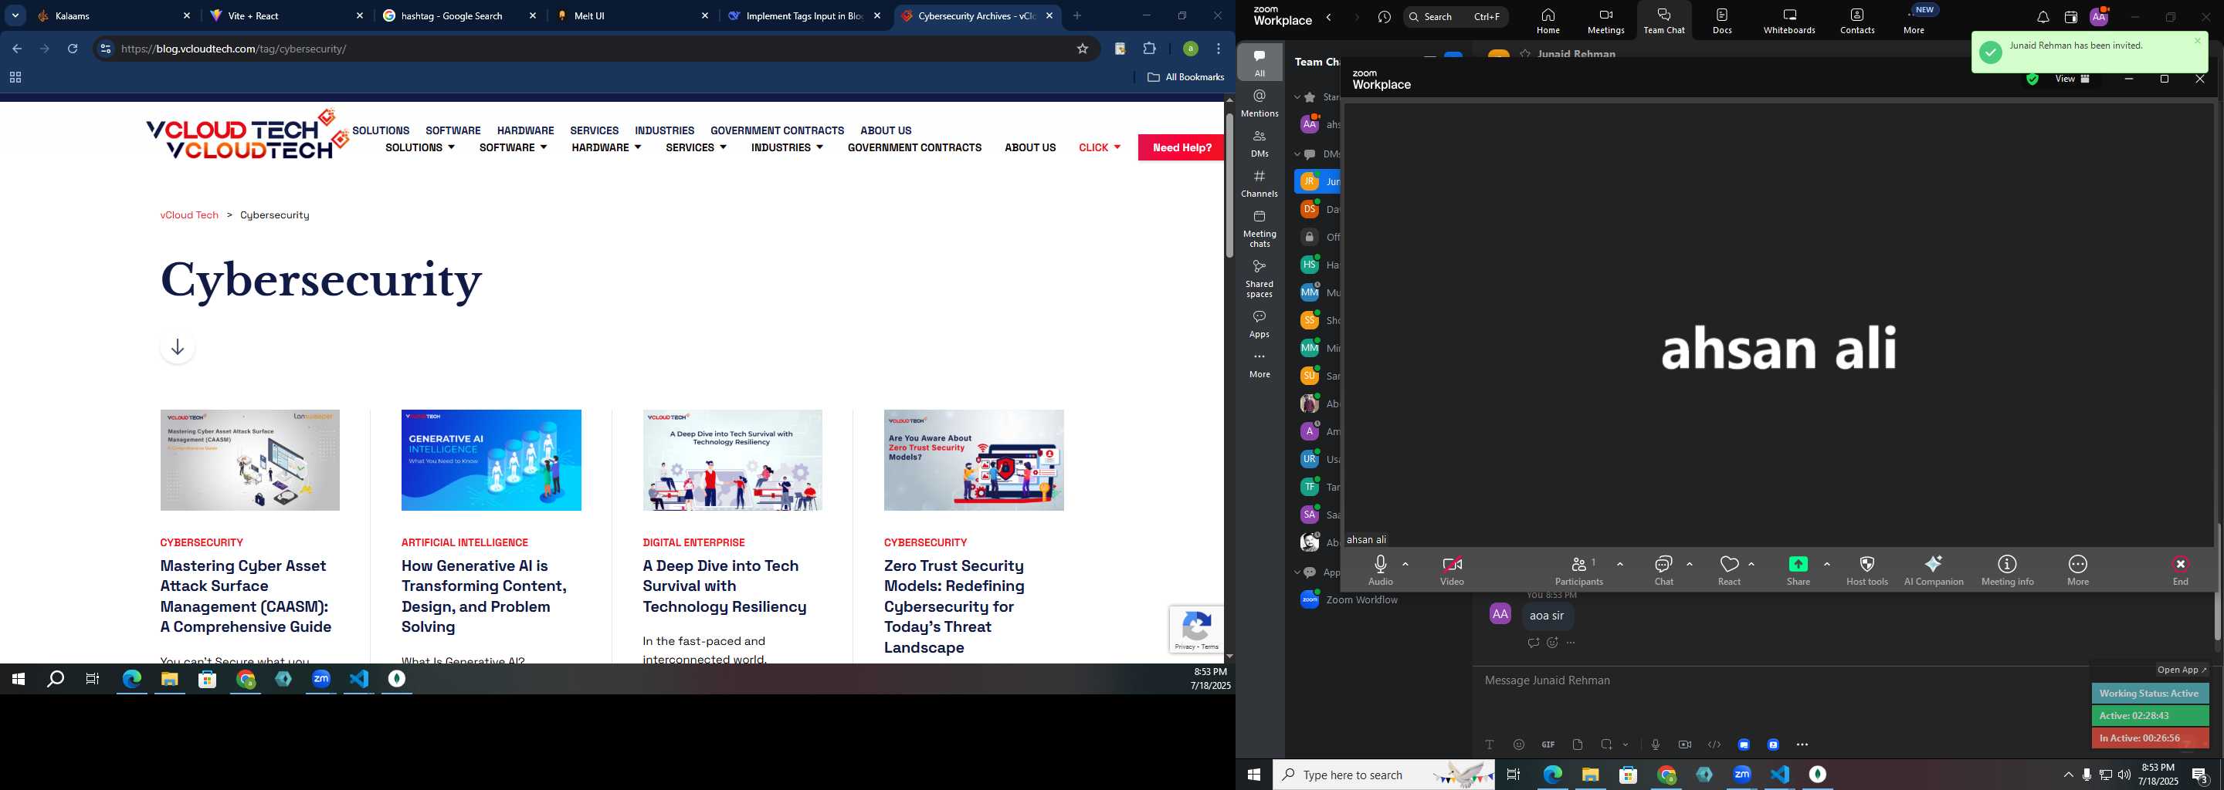Click the vCloud Tech breadcrumb link
The image size is (2224, 790).
coord(189,214)
